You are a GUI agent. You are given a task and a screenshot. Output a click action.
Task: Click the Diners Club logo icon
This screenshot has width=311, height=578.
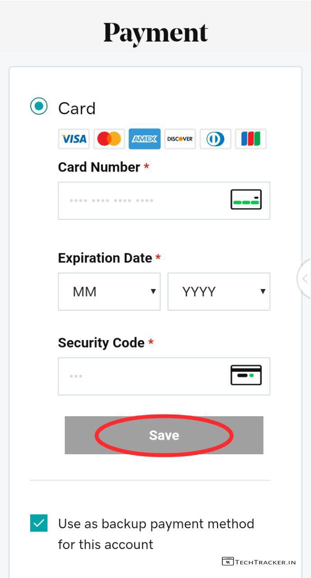(215, 139)
